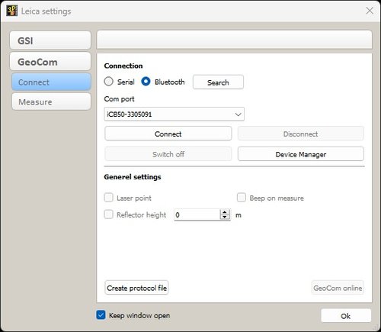Click the Create protocol file button
This screenshot has height=332, width=381.
tap(136, 288)
